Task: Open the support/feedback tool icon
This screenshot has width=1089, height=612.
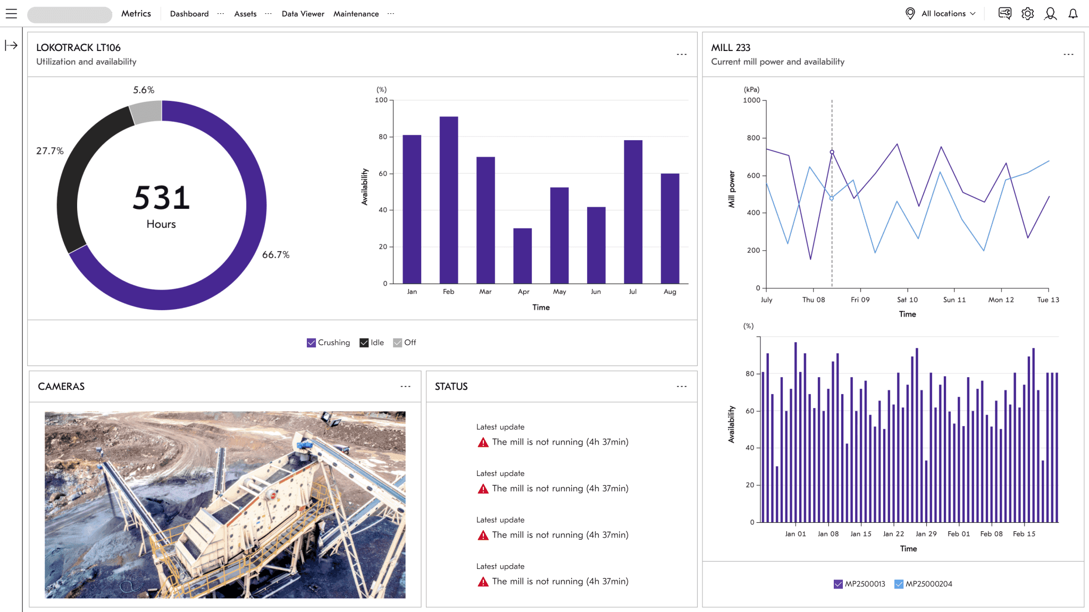Action: 1004,14
